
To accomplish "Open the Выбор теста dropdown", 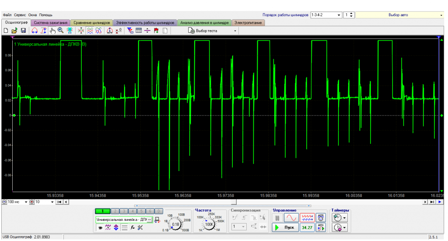I will point(213,31).
